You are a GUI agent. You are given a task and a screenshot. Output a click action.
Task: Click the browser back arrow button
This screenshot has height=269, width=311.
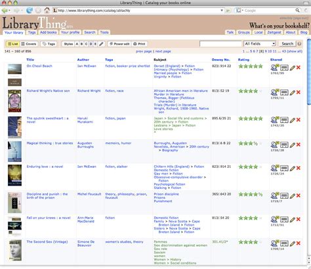5,10
